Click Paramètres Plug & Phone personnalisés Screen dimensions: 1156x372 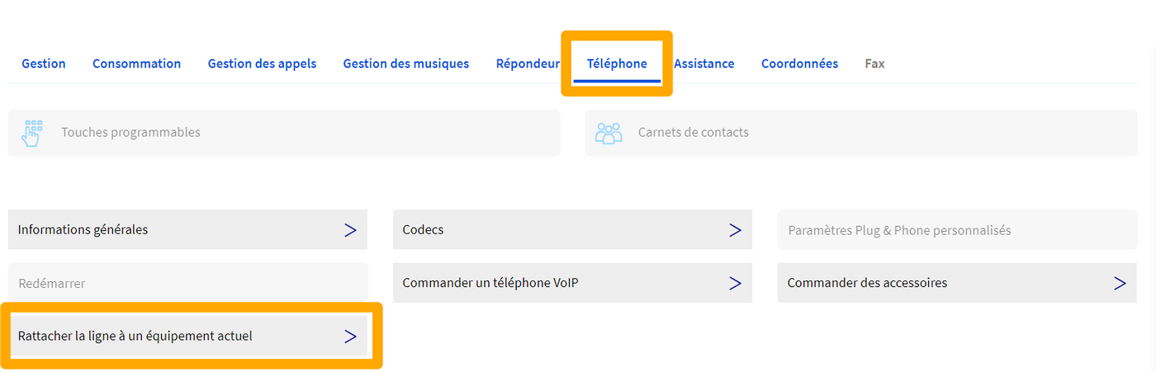[x=899, y=230]
